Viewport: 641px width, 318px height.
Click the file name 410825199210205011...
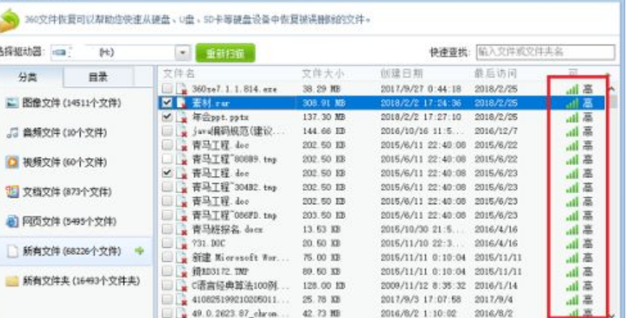(240, 300)
